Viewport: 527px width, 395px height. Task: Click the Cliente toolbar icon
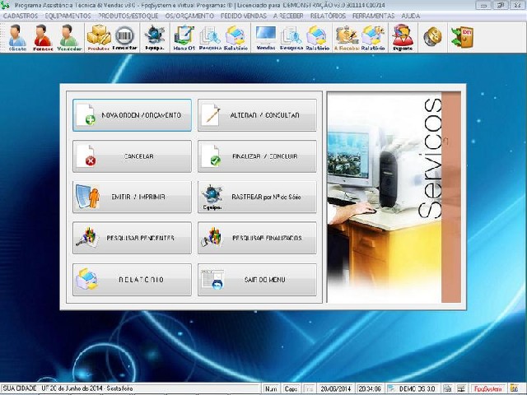[x=17, y=37]
